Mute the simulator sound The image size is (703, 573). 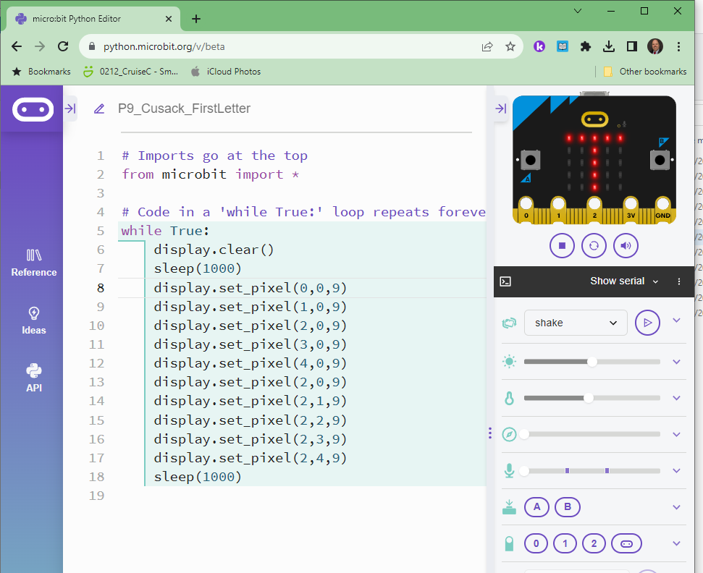pyautogui.click(x=626, y=245)
